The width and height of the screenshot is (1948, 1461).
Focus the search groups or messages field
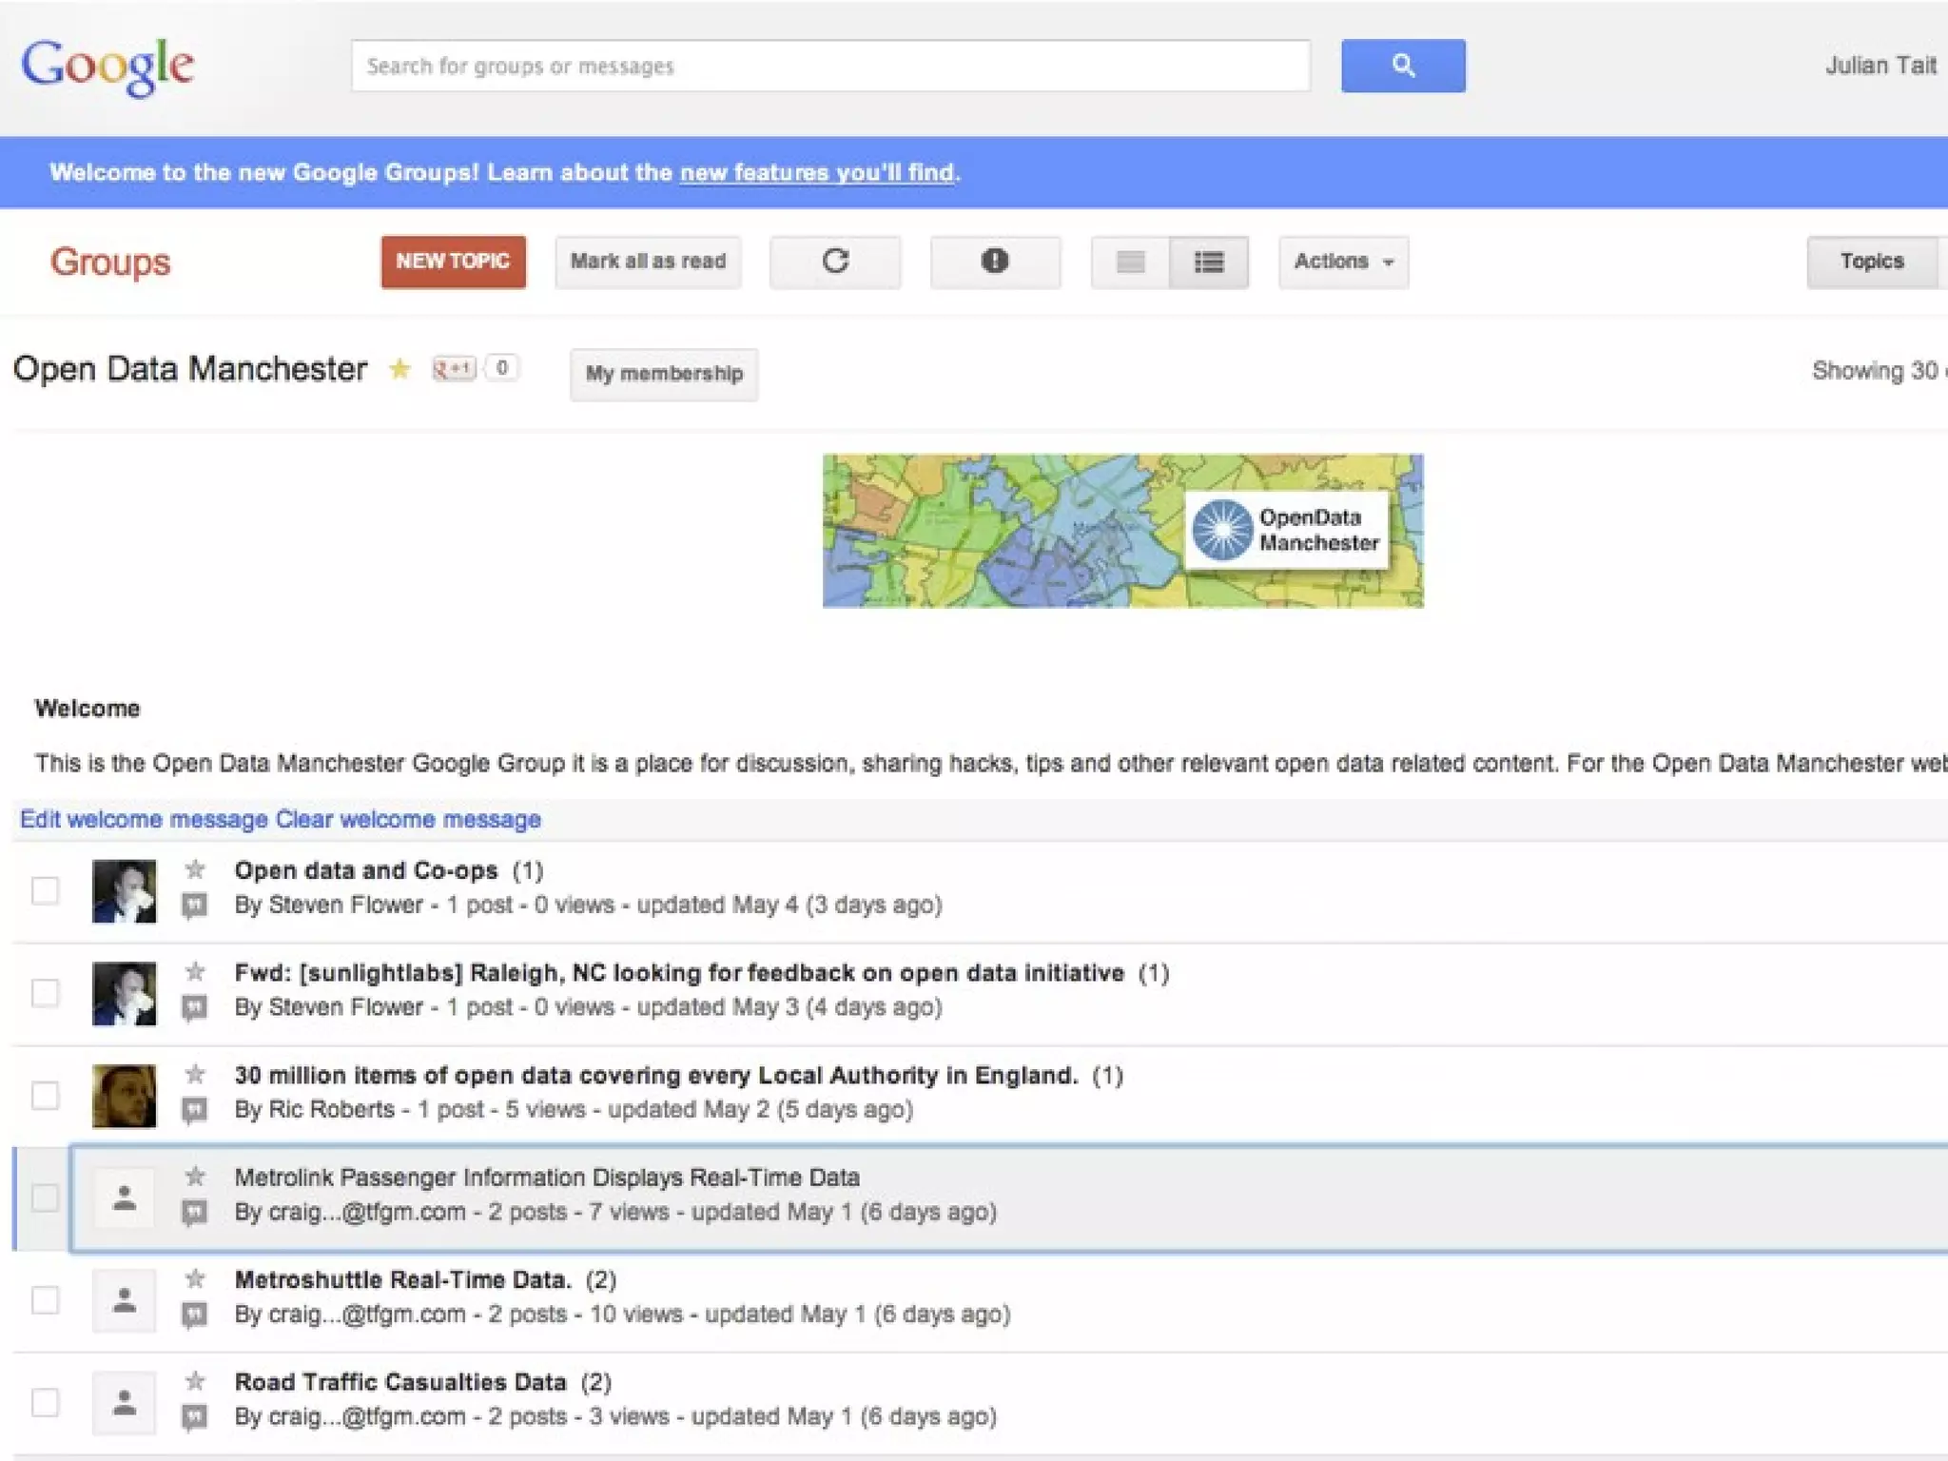(x=829, y=66)
